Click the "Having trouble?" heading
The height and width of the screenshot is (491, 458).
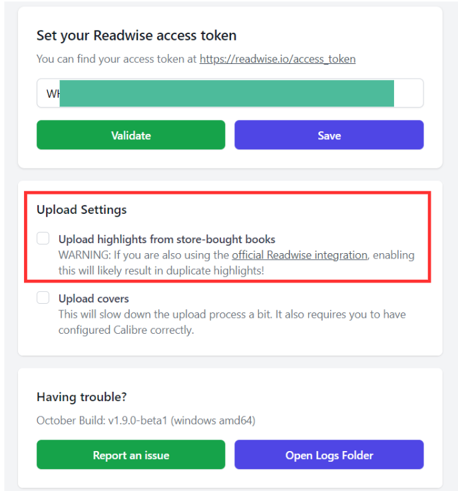(81, 397)
